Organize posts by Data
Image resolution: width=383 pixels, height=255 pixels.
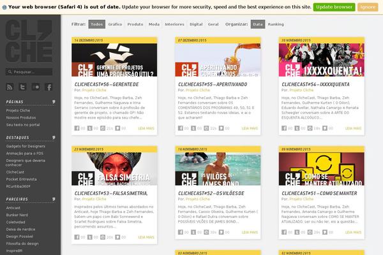click(x=257, y=24)
